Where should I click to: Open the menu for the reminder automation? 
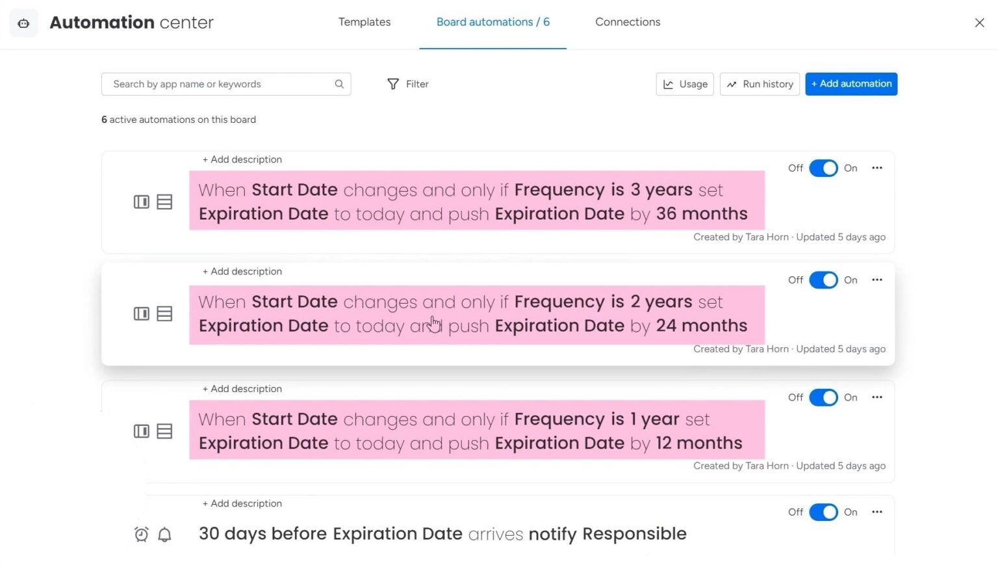coord(876,512)
